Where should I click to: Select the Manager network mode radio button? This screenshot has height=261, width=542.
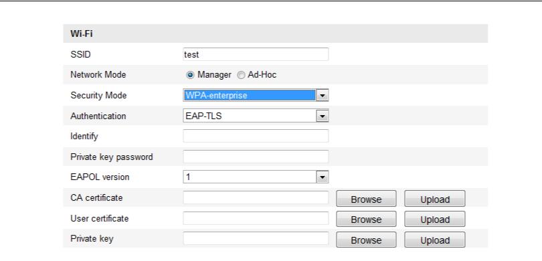point(190,75)
